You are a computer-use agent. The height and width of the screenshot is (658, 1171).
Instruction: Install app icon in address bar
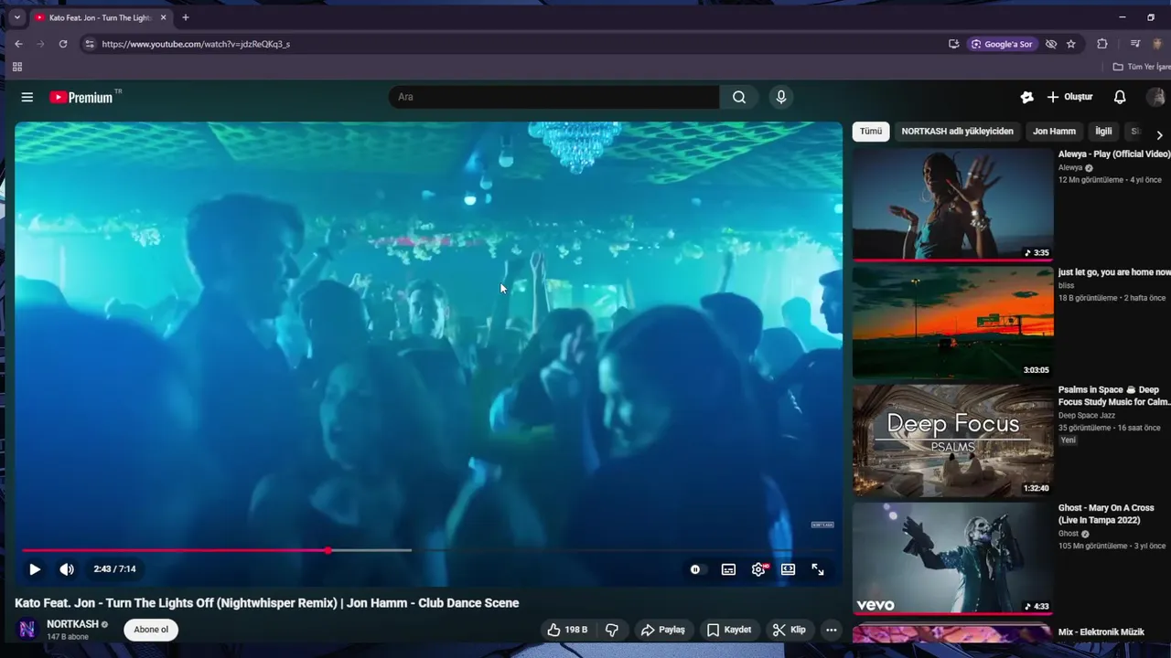[954, 44]
